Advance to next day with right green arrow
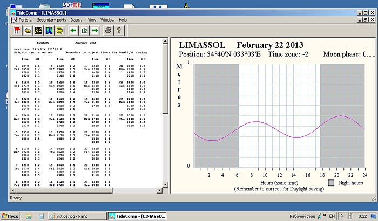The width and height of the screenshot is (378, 221). 94,31
